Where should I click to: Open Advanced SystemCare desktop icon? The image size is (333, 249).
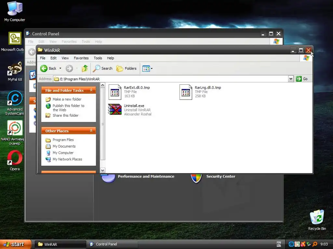[15, 103]
